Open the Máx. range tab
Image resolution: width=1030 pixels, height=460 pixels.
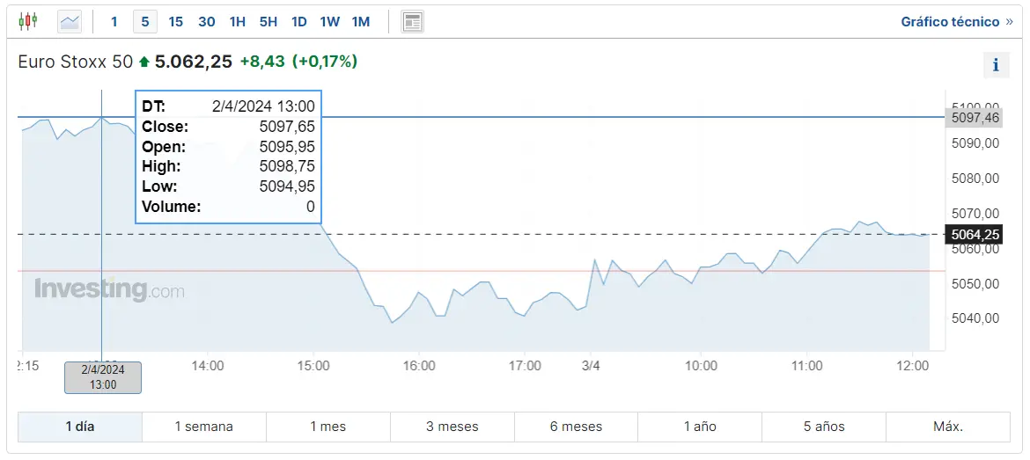[948, 427]
